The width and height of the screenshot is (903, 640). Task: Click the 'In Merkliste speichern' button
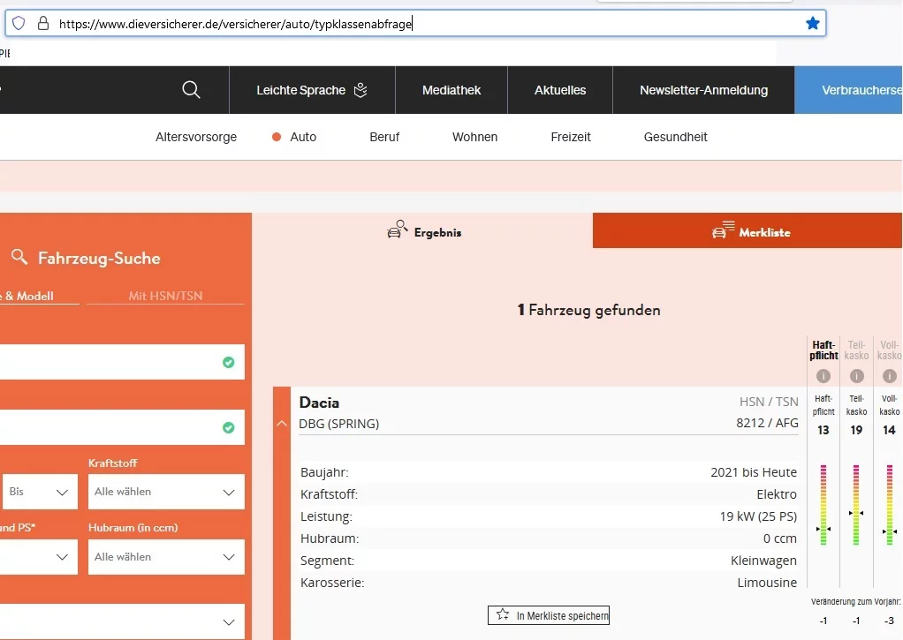coord(548,615)
